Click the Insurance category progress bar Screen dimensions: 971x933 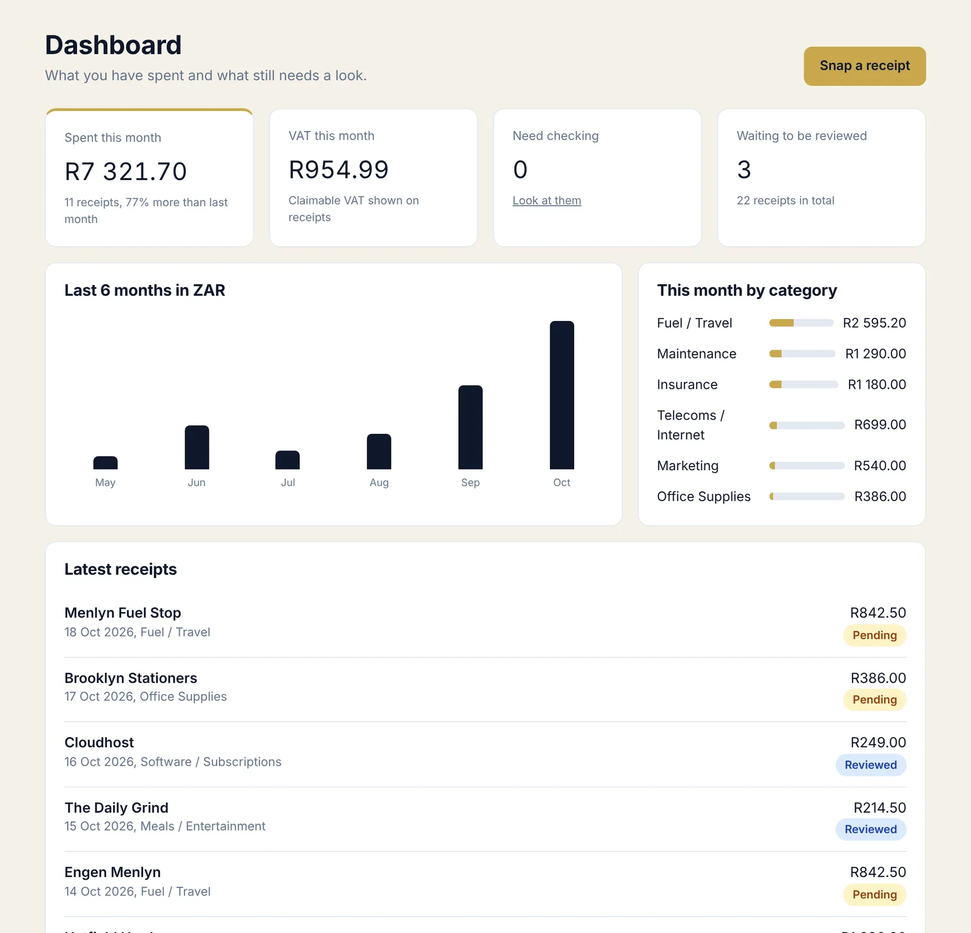tap(804, 385)
